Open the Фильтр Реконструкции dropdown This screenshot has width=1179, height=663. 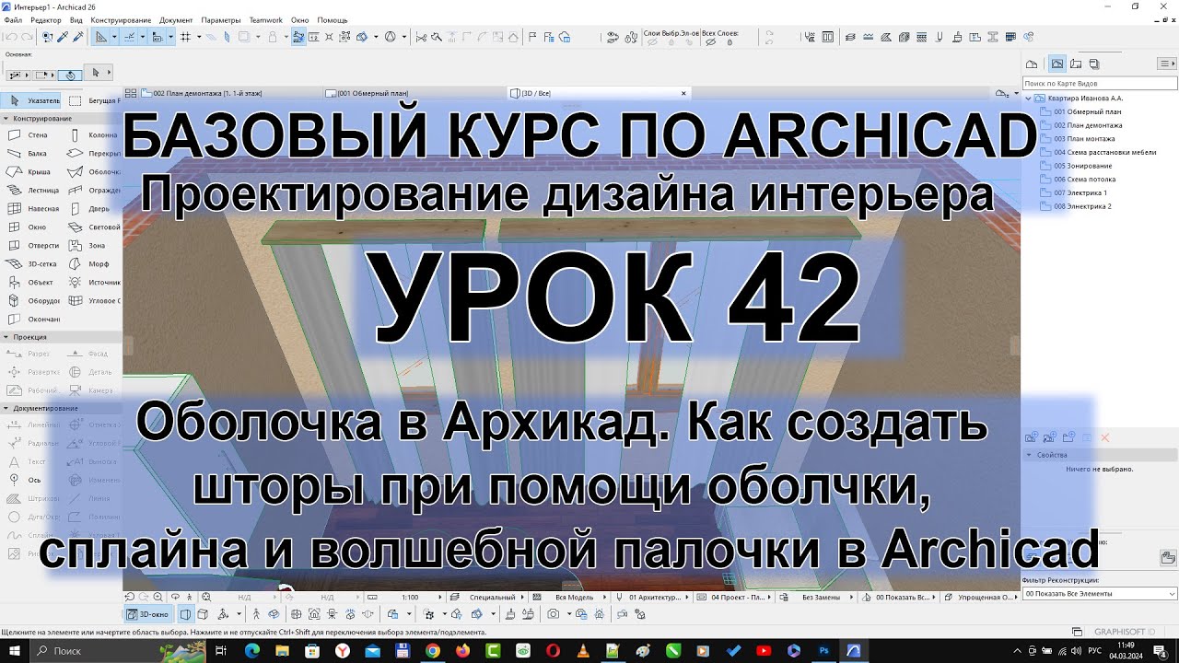point(1100,594)
